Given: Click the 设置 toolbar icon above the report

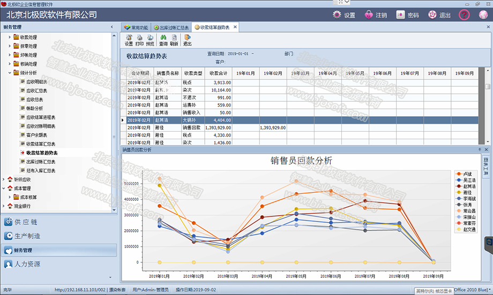Looking at the screenshot, I should pos(129,40).
